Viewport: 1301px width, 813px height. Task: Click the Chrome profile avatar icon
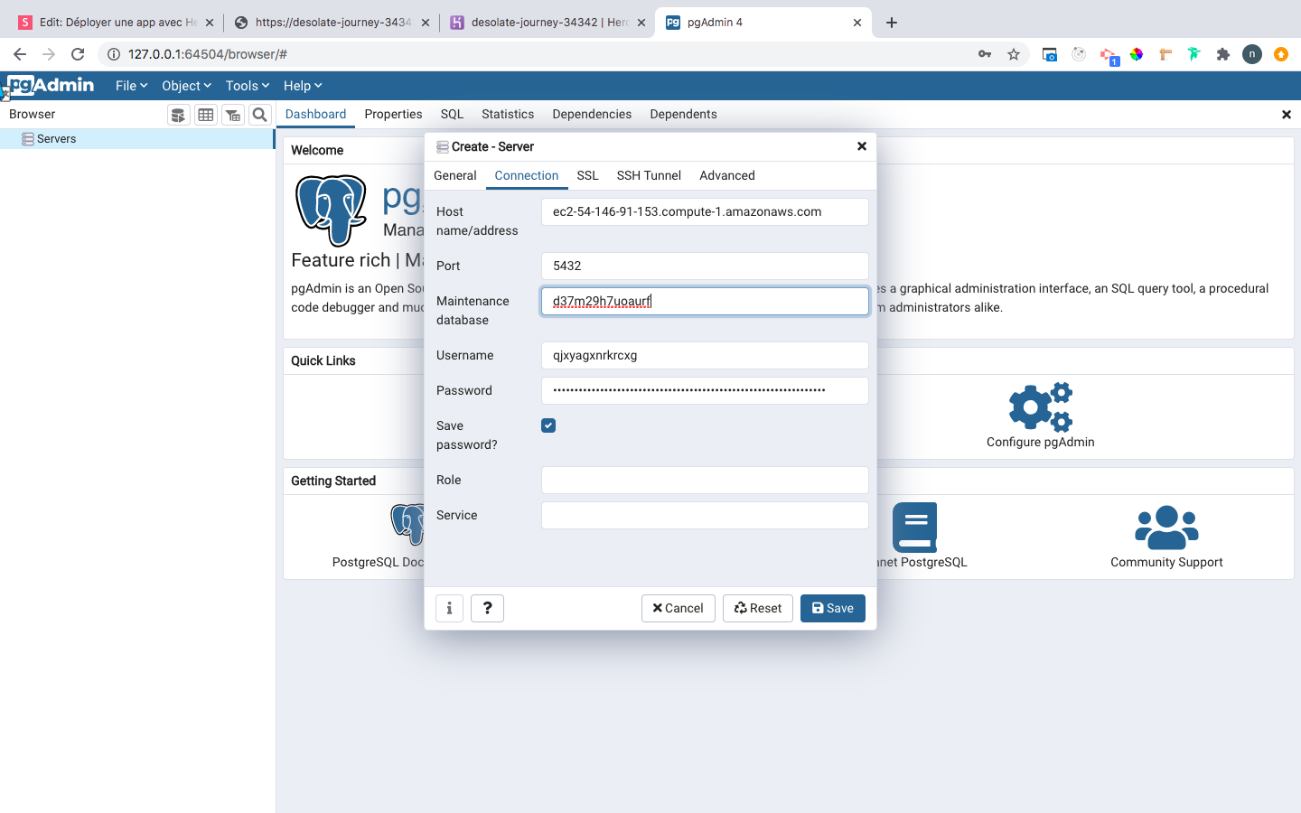pyautogui.click(x=1252, y=54)
